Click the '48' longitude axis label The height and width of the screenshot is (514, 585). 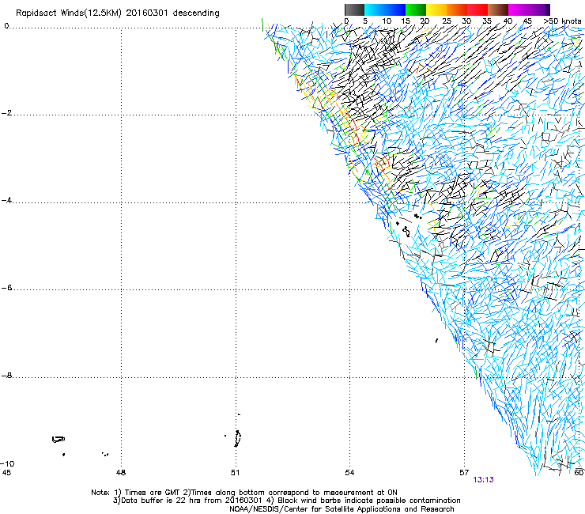[121, 473]
